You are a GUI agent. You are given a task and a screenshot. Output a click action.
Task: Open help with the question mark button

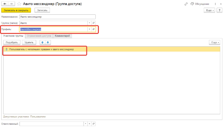pyautogui.click(x=219, y=10)
